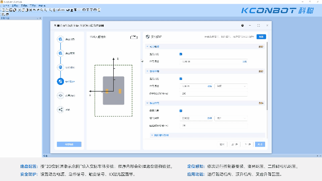Select the first chassis step icon in wizard

(60, 39)
